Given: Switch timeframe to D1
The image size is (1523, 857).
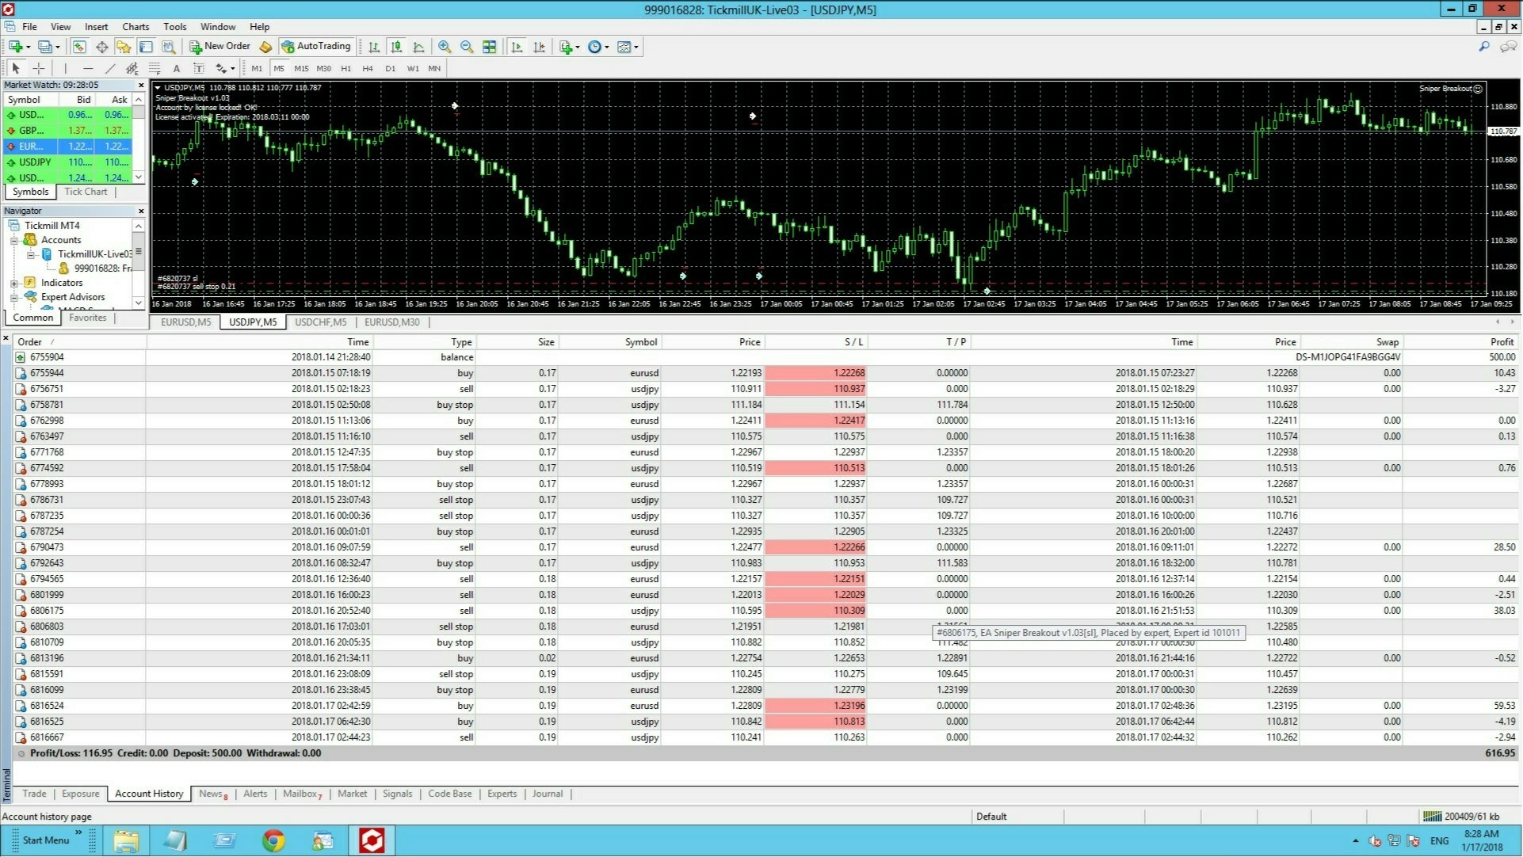Looking at the screenshot, I should pyautogui.click(x=390, y=69).
